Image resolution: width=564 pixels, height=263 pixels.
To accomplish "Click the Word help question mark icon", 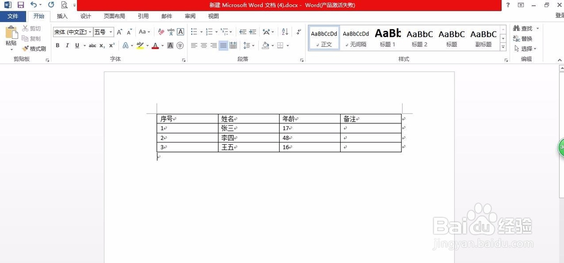I will (508, 5).
